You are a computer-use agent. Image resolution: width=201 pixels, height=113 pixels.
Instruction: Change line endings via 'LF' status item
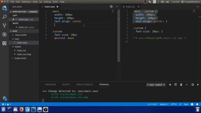pos(180,104)
